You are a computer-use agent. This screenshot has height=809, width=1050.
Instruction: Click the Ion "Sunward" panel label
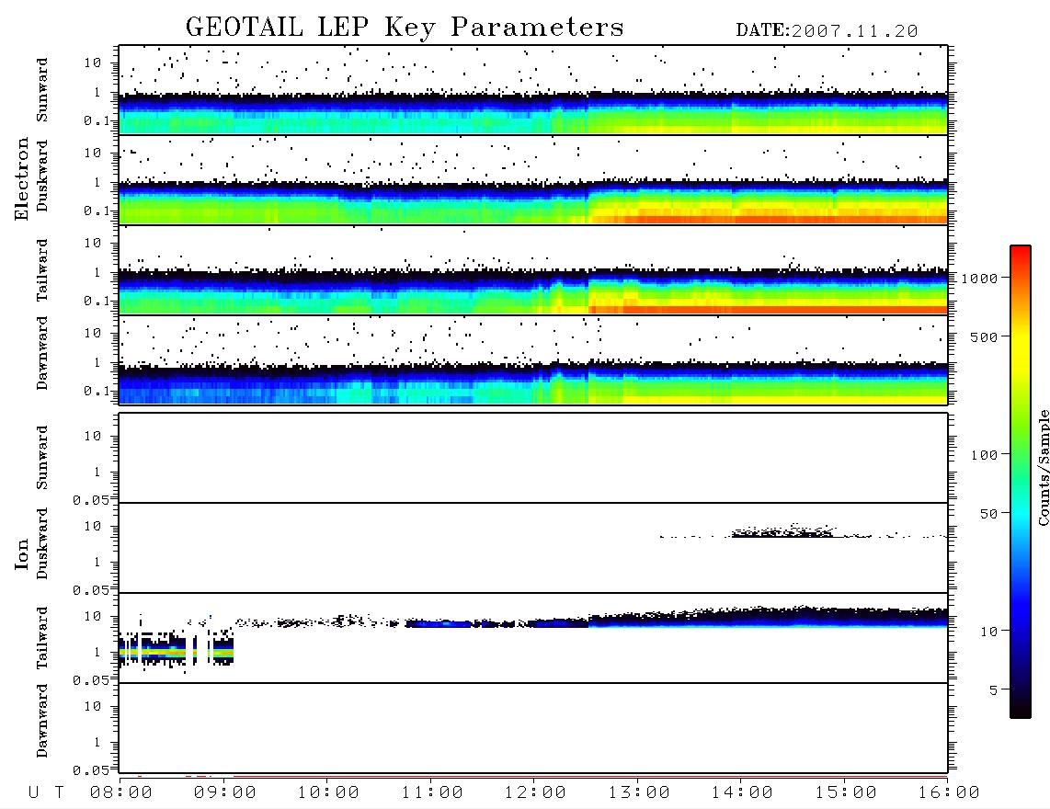click(x=42, y=458)
